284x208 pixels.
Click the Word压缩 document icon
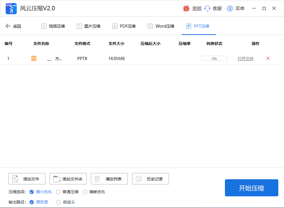[x=150, y=26]
